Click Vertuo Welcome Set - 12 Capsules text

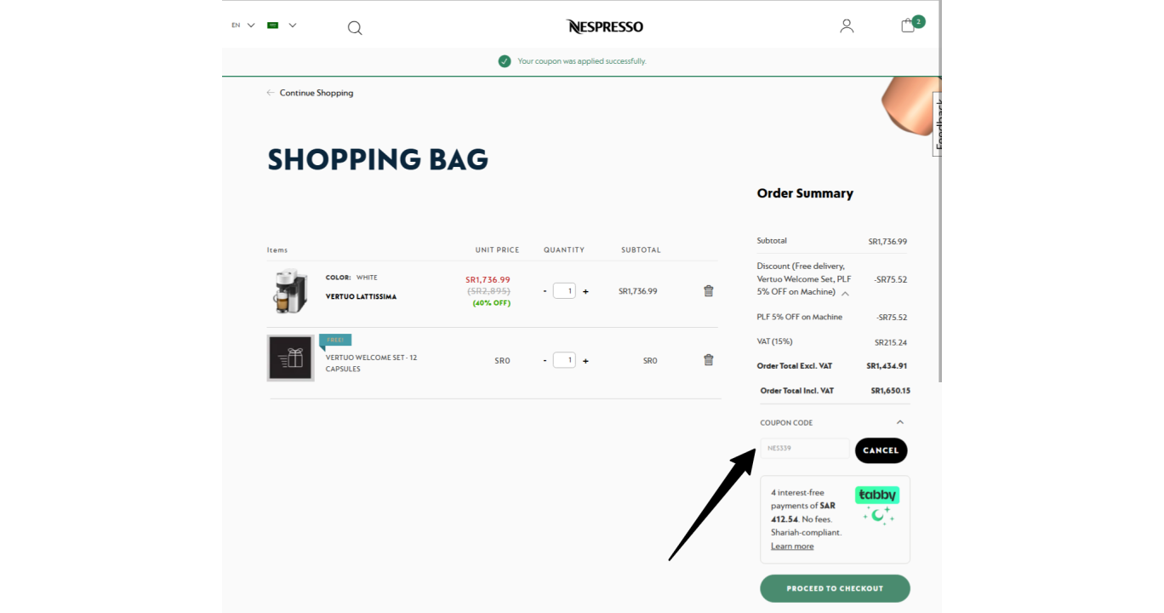371,364
